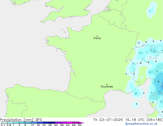Screen dimensions: 163x126
Task: Click the '15..18 UTC' time range text
Action: (x=135, y=120)
